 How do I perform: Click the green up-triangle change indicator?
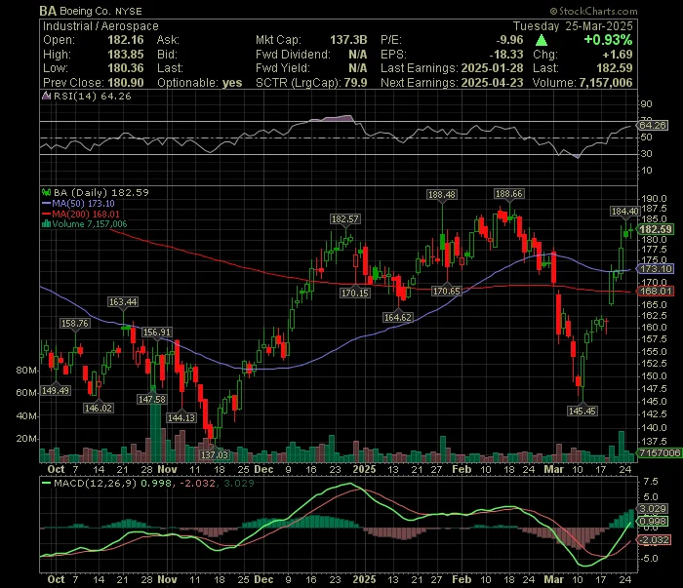click(x=542, y=41)
